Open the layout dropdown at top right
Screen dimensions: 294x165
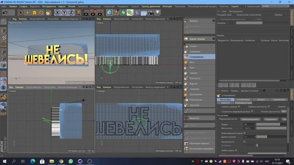pyautogui.click(x=276, y=6)
